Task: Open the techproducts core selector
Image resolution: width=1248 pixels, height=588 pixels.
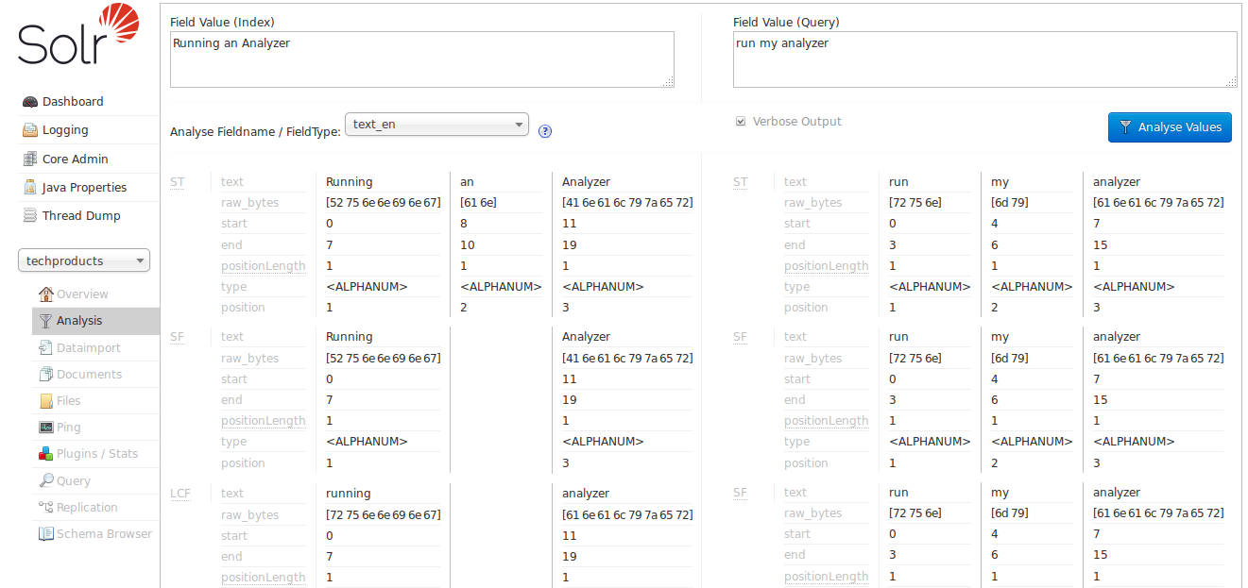Action: pyautogui.click(x=84, y=260)
